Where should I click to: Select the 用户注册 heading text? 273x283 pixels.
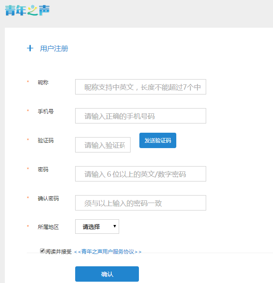pos(54,48)
